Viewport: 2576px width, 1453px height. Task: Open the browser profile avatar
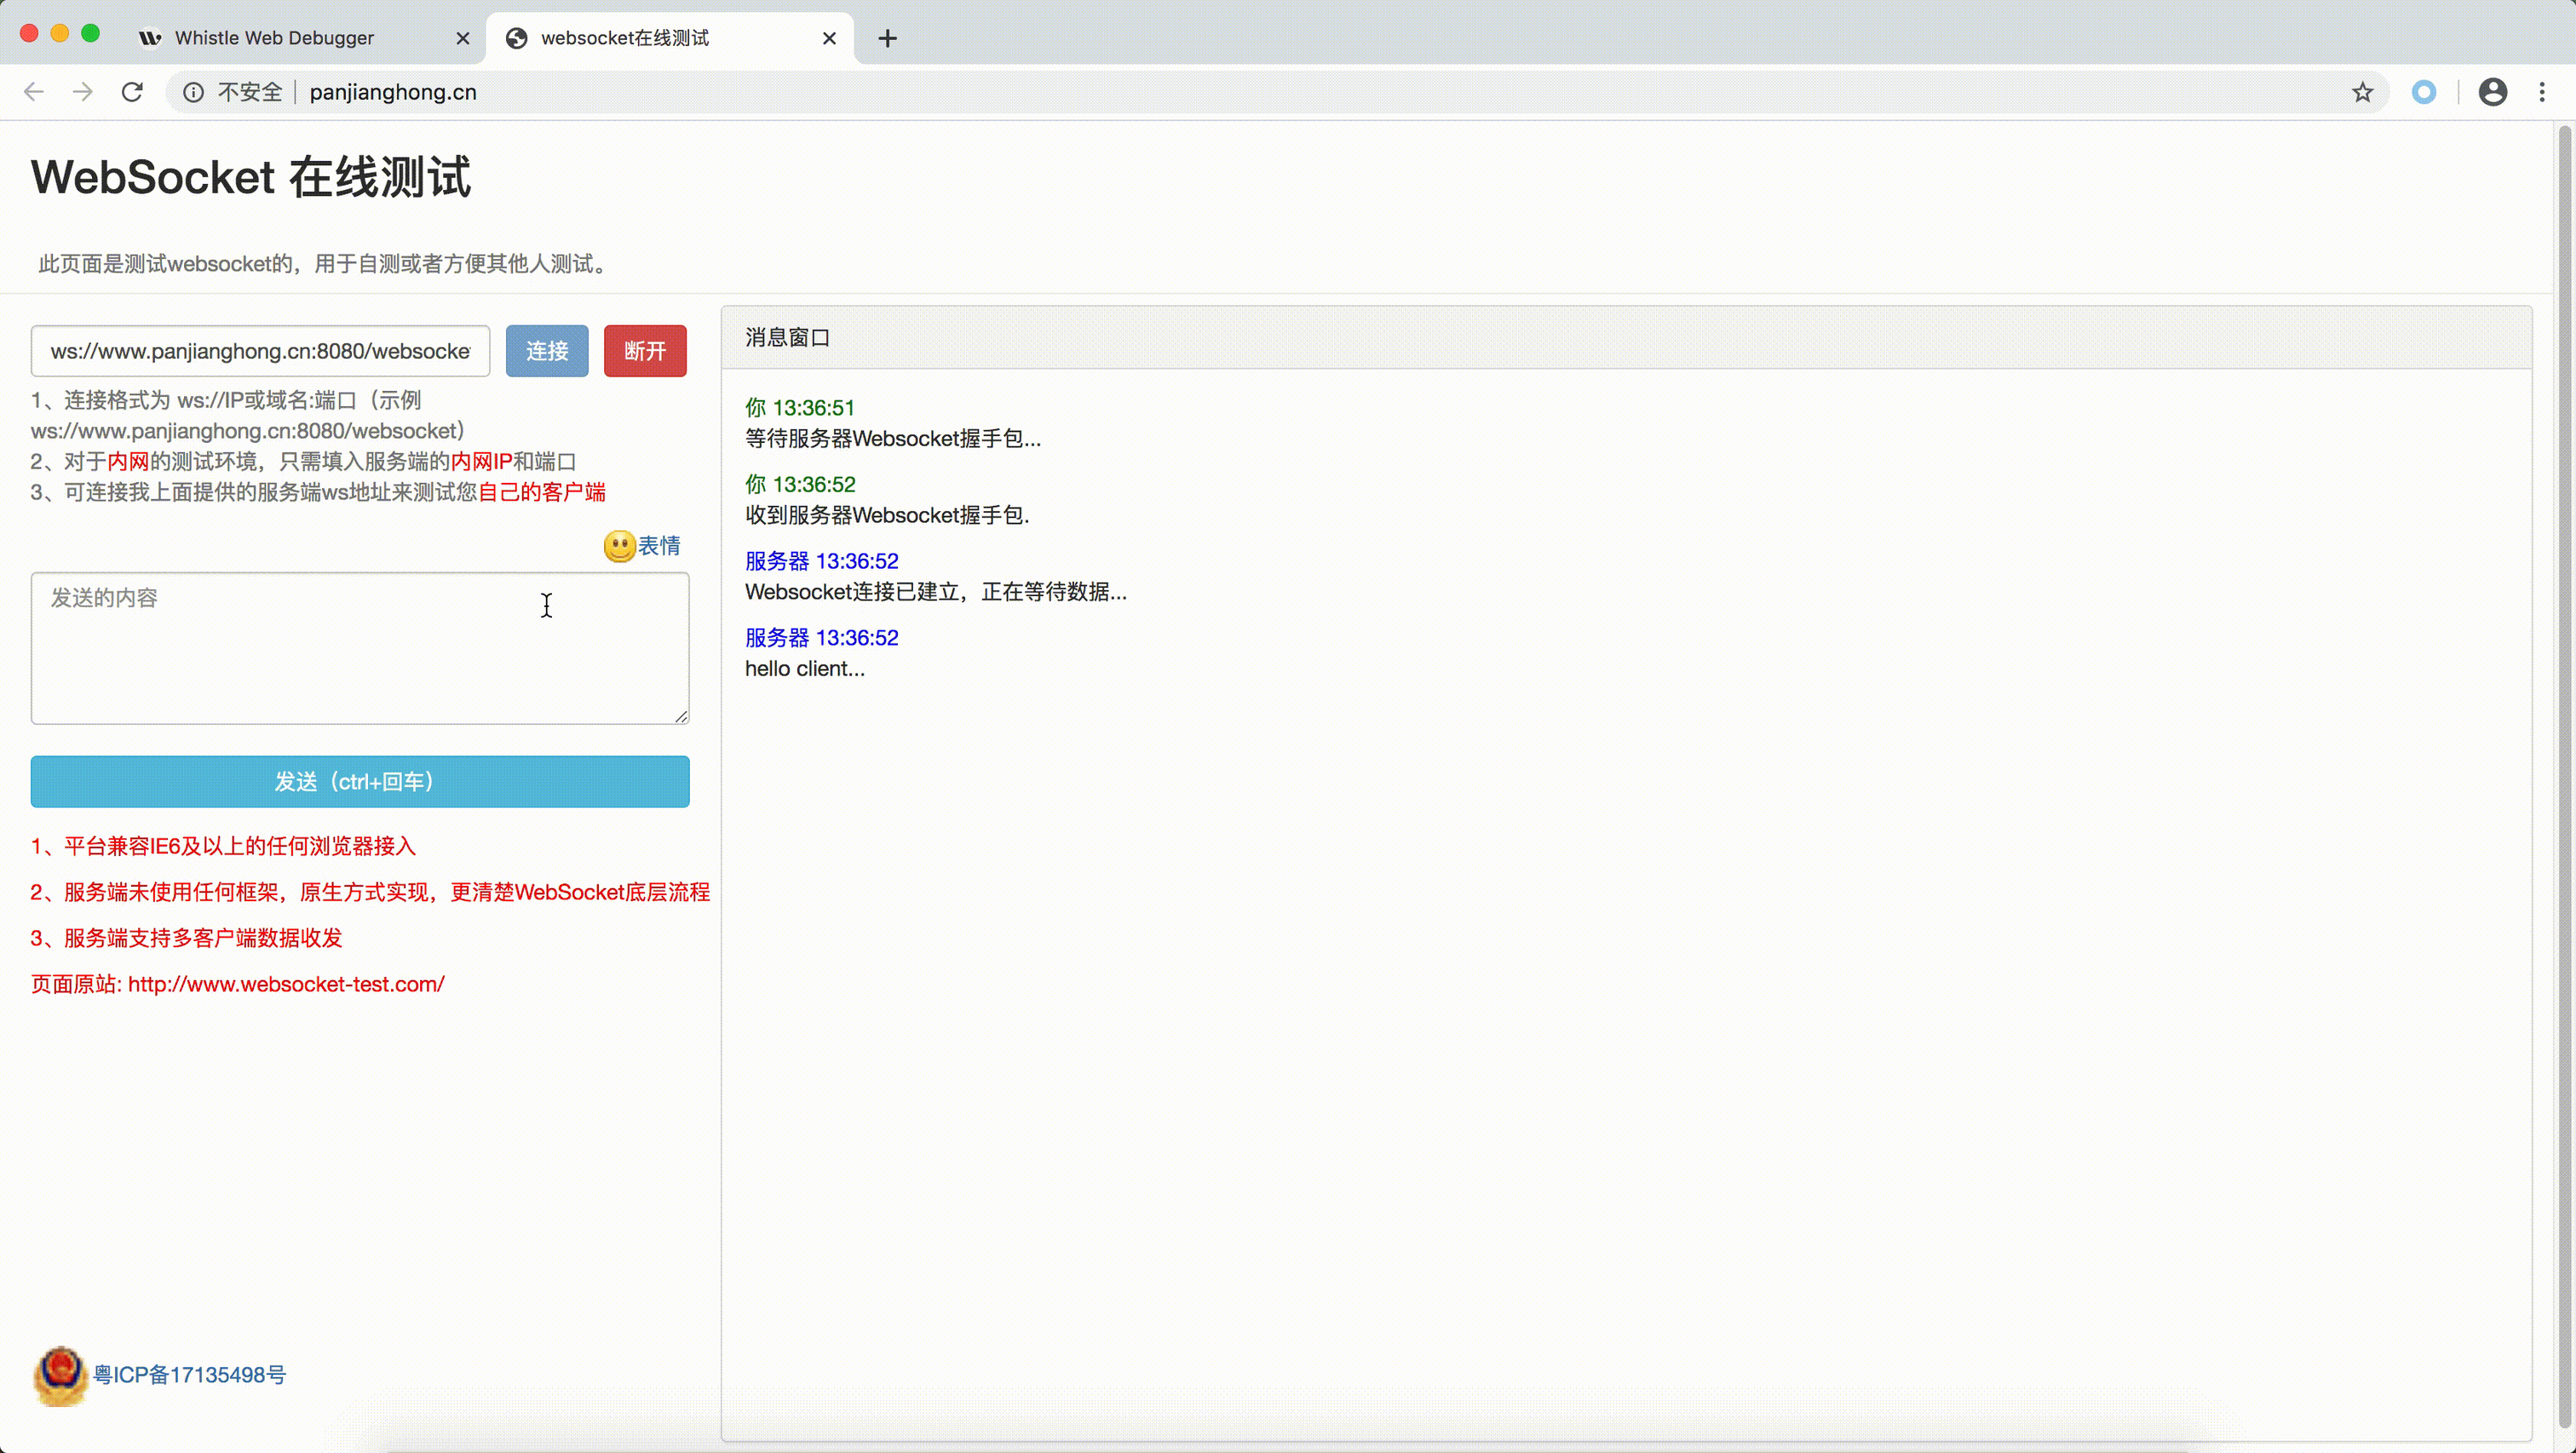2492,92
